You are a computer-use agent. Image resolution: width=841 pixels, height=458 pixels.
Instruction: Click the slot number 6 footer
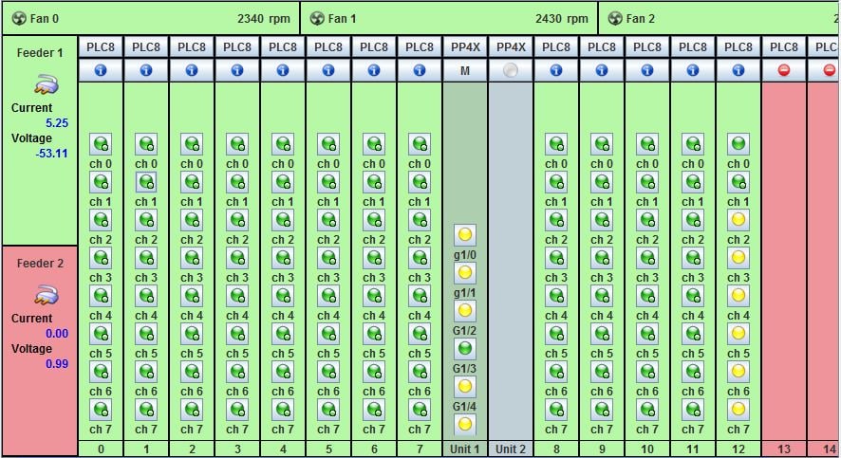374,449
